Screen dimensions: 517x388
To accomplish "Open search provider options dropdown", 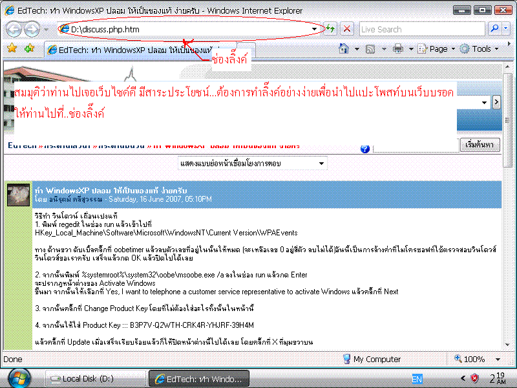I will click(x=506, y=28).
